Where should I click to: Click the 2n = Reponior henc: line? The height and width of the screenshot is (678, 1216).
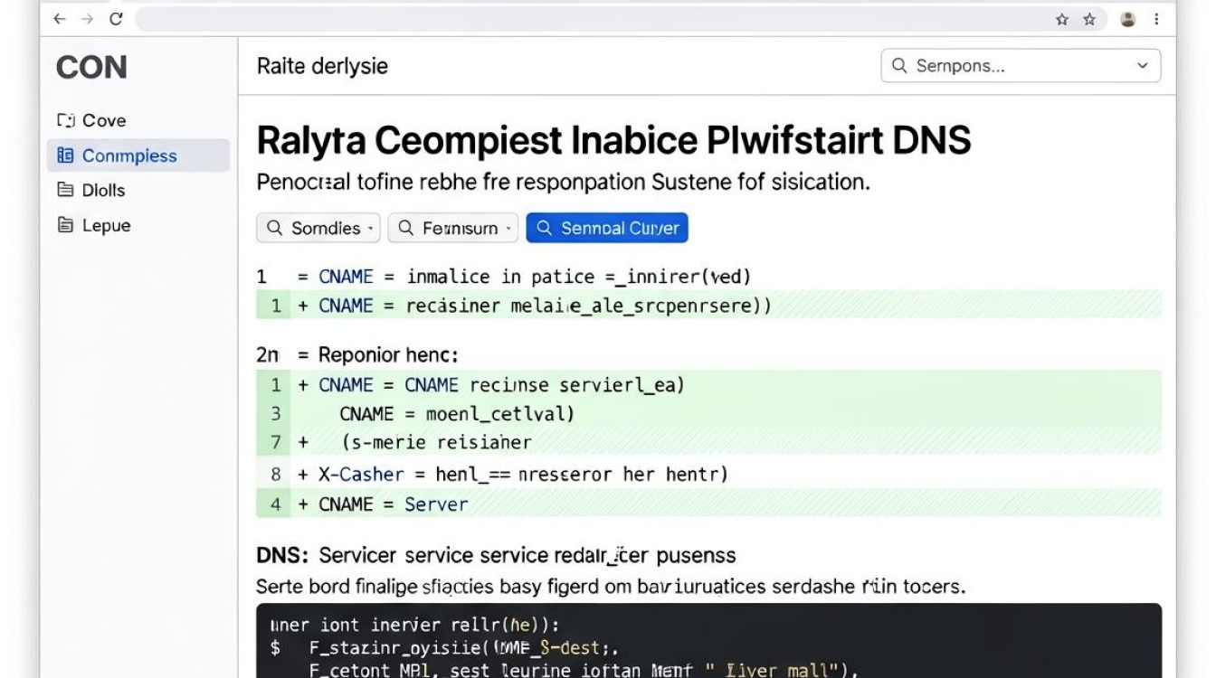pyautogui.click(x=356, y=355)
